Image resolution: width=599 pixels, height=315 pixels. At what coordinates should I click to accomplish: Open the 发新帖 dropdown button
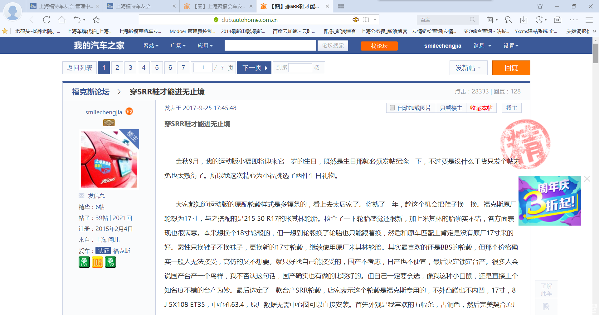[x=468, y=68]
